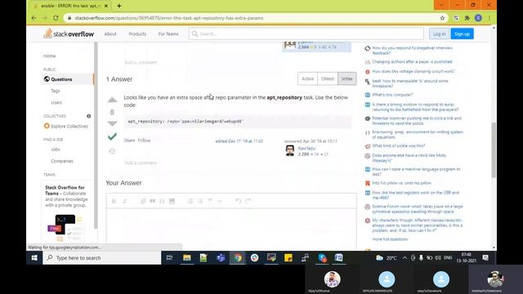The width and height of the screenshot is (523, 294).
Task: Click the Italic formatting button in editor
Action: click(x=125, y=201)
